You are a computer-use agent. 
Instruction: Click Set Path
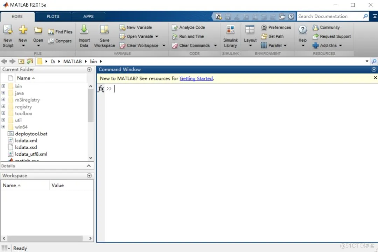(x=272, y=36)
